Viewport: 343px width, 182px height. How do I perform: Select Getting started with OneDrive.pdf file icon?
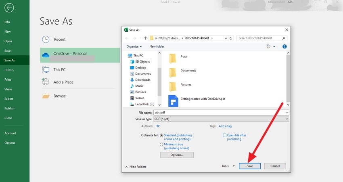(x=173, y=101)
